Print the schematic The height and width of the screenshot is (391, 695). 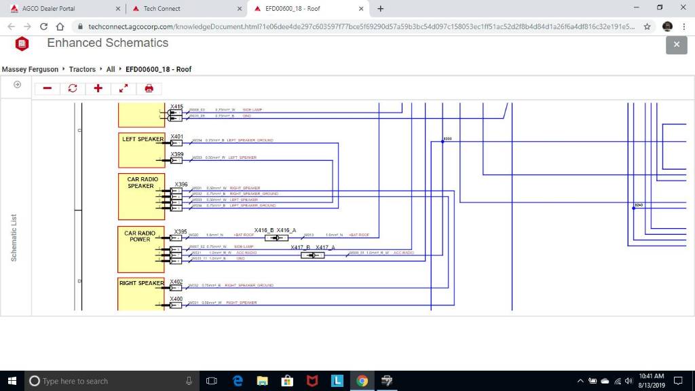pos(149,88)
